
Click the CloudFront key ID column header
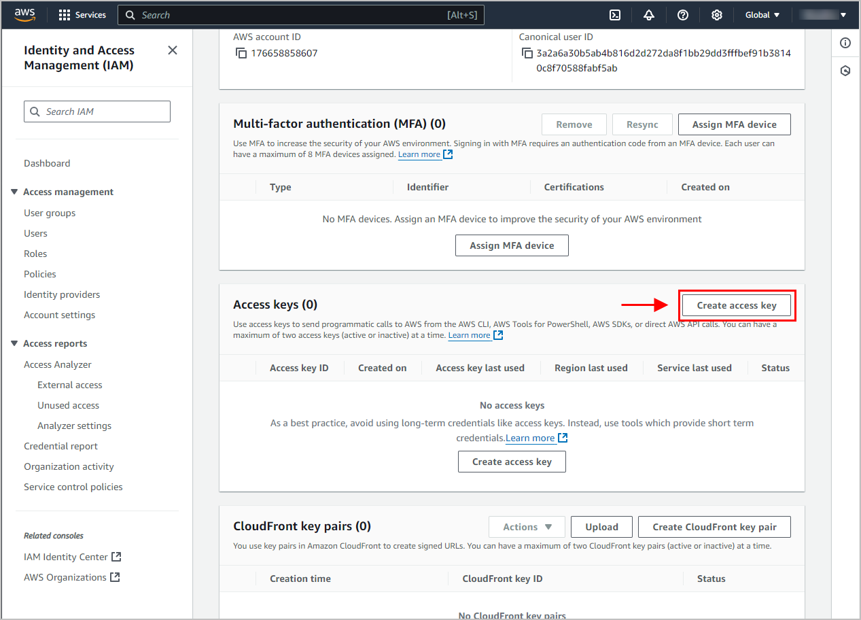502,579
